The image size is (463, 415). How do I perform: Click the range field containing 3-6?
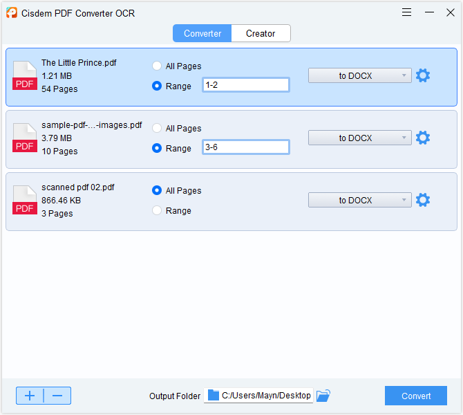246,147
